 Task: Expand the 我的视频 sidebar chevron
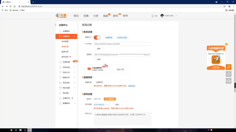pyautogui.click(x=74, y=88)
